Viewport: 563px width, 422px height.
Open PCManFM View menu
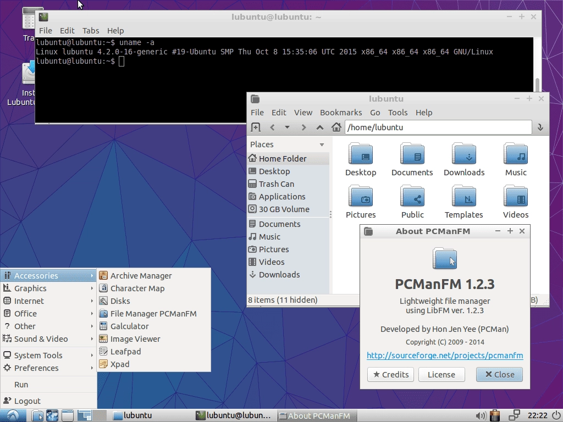coord(303,113)
